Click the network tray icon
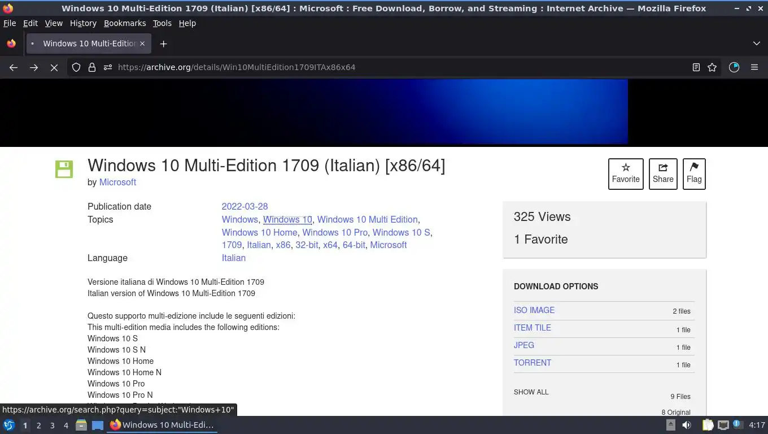Screen dimensions: 768x434 click(723, 425)
